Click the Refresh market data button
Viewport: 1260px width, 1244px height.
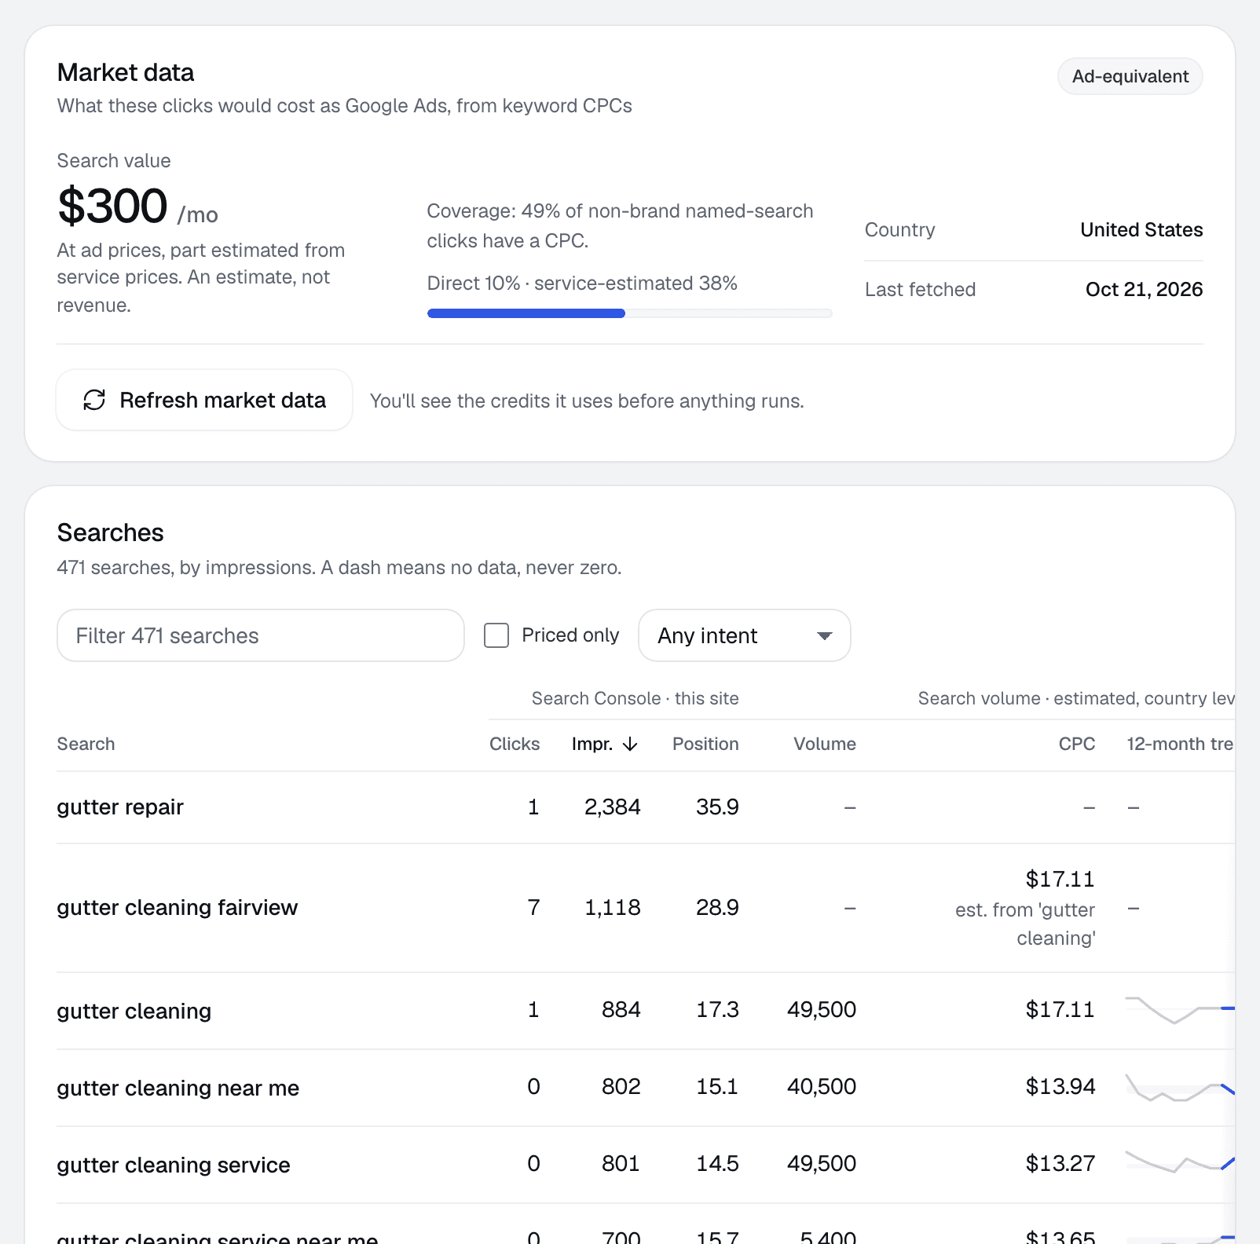204,400
